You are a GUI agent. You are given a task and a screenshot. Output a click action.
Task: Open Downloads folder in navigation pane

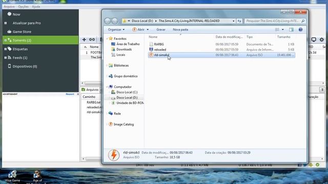tap(124, 50)
